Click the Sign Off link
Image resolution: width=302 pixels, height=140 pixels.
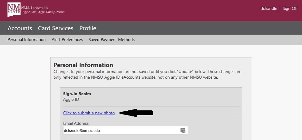point(290,8)
